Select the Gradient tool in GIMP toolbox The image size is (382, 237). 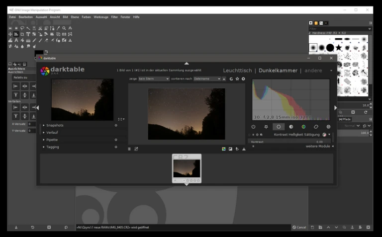[28, 40]
